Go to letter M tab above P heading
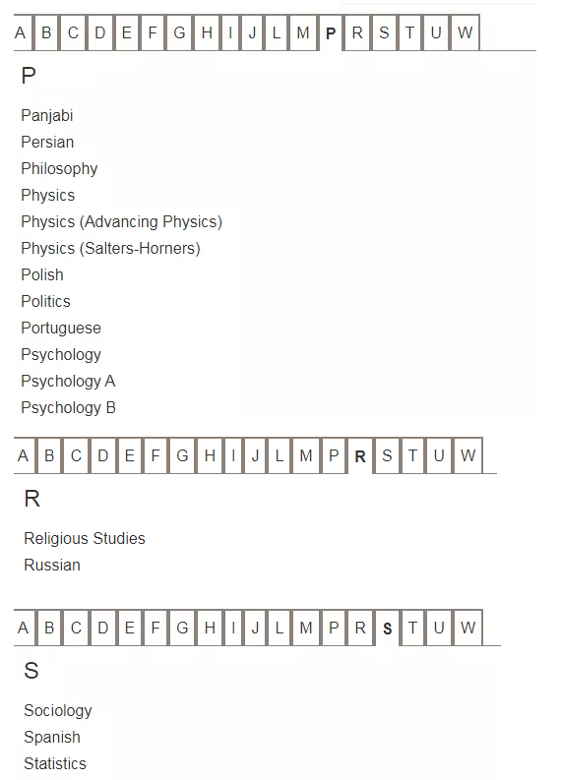 303,32
